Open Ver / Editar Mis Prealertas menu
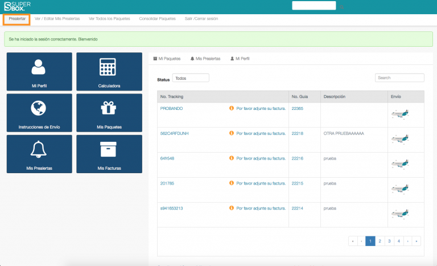The image size is (437, 266). (x=56, y=19)
